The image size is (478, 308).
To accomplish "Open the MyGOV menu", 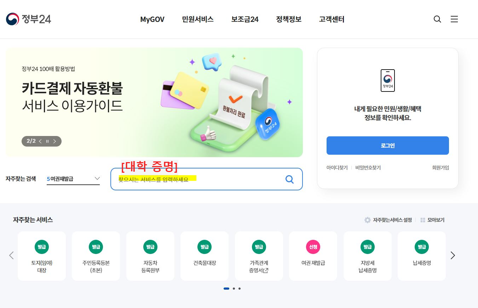I will tap(152, 19).
